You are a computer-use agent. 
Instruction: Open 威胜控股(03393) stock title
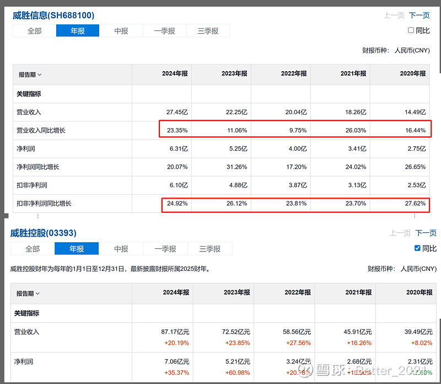click(x=43, y=233)
